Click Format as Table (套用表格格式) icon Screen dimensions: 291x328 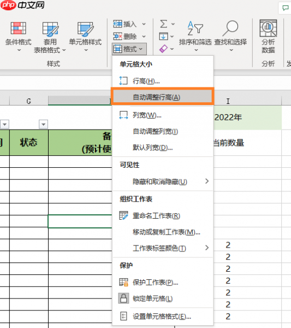pyautogui.click(x=50, y=28)
